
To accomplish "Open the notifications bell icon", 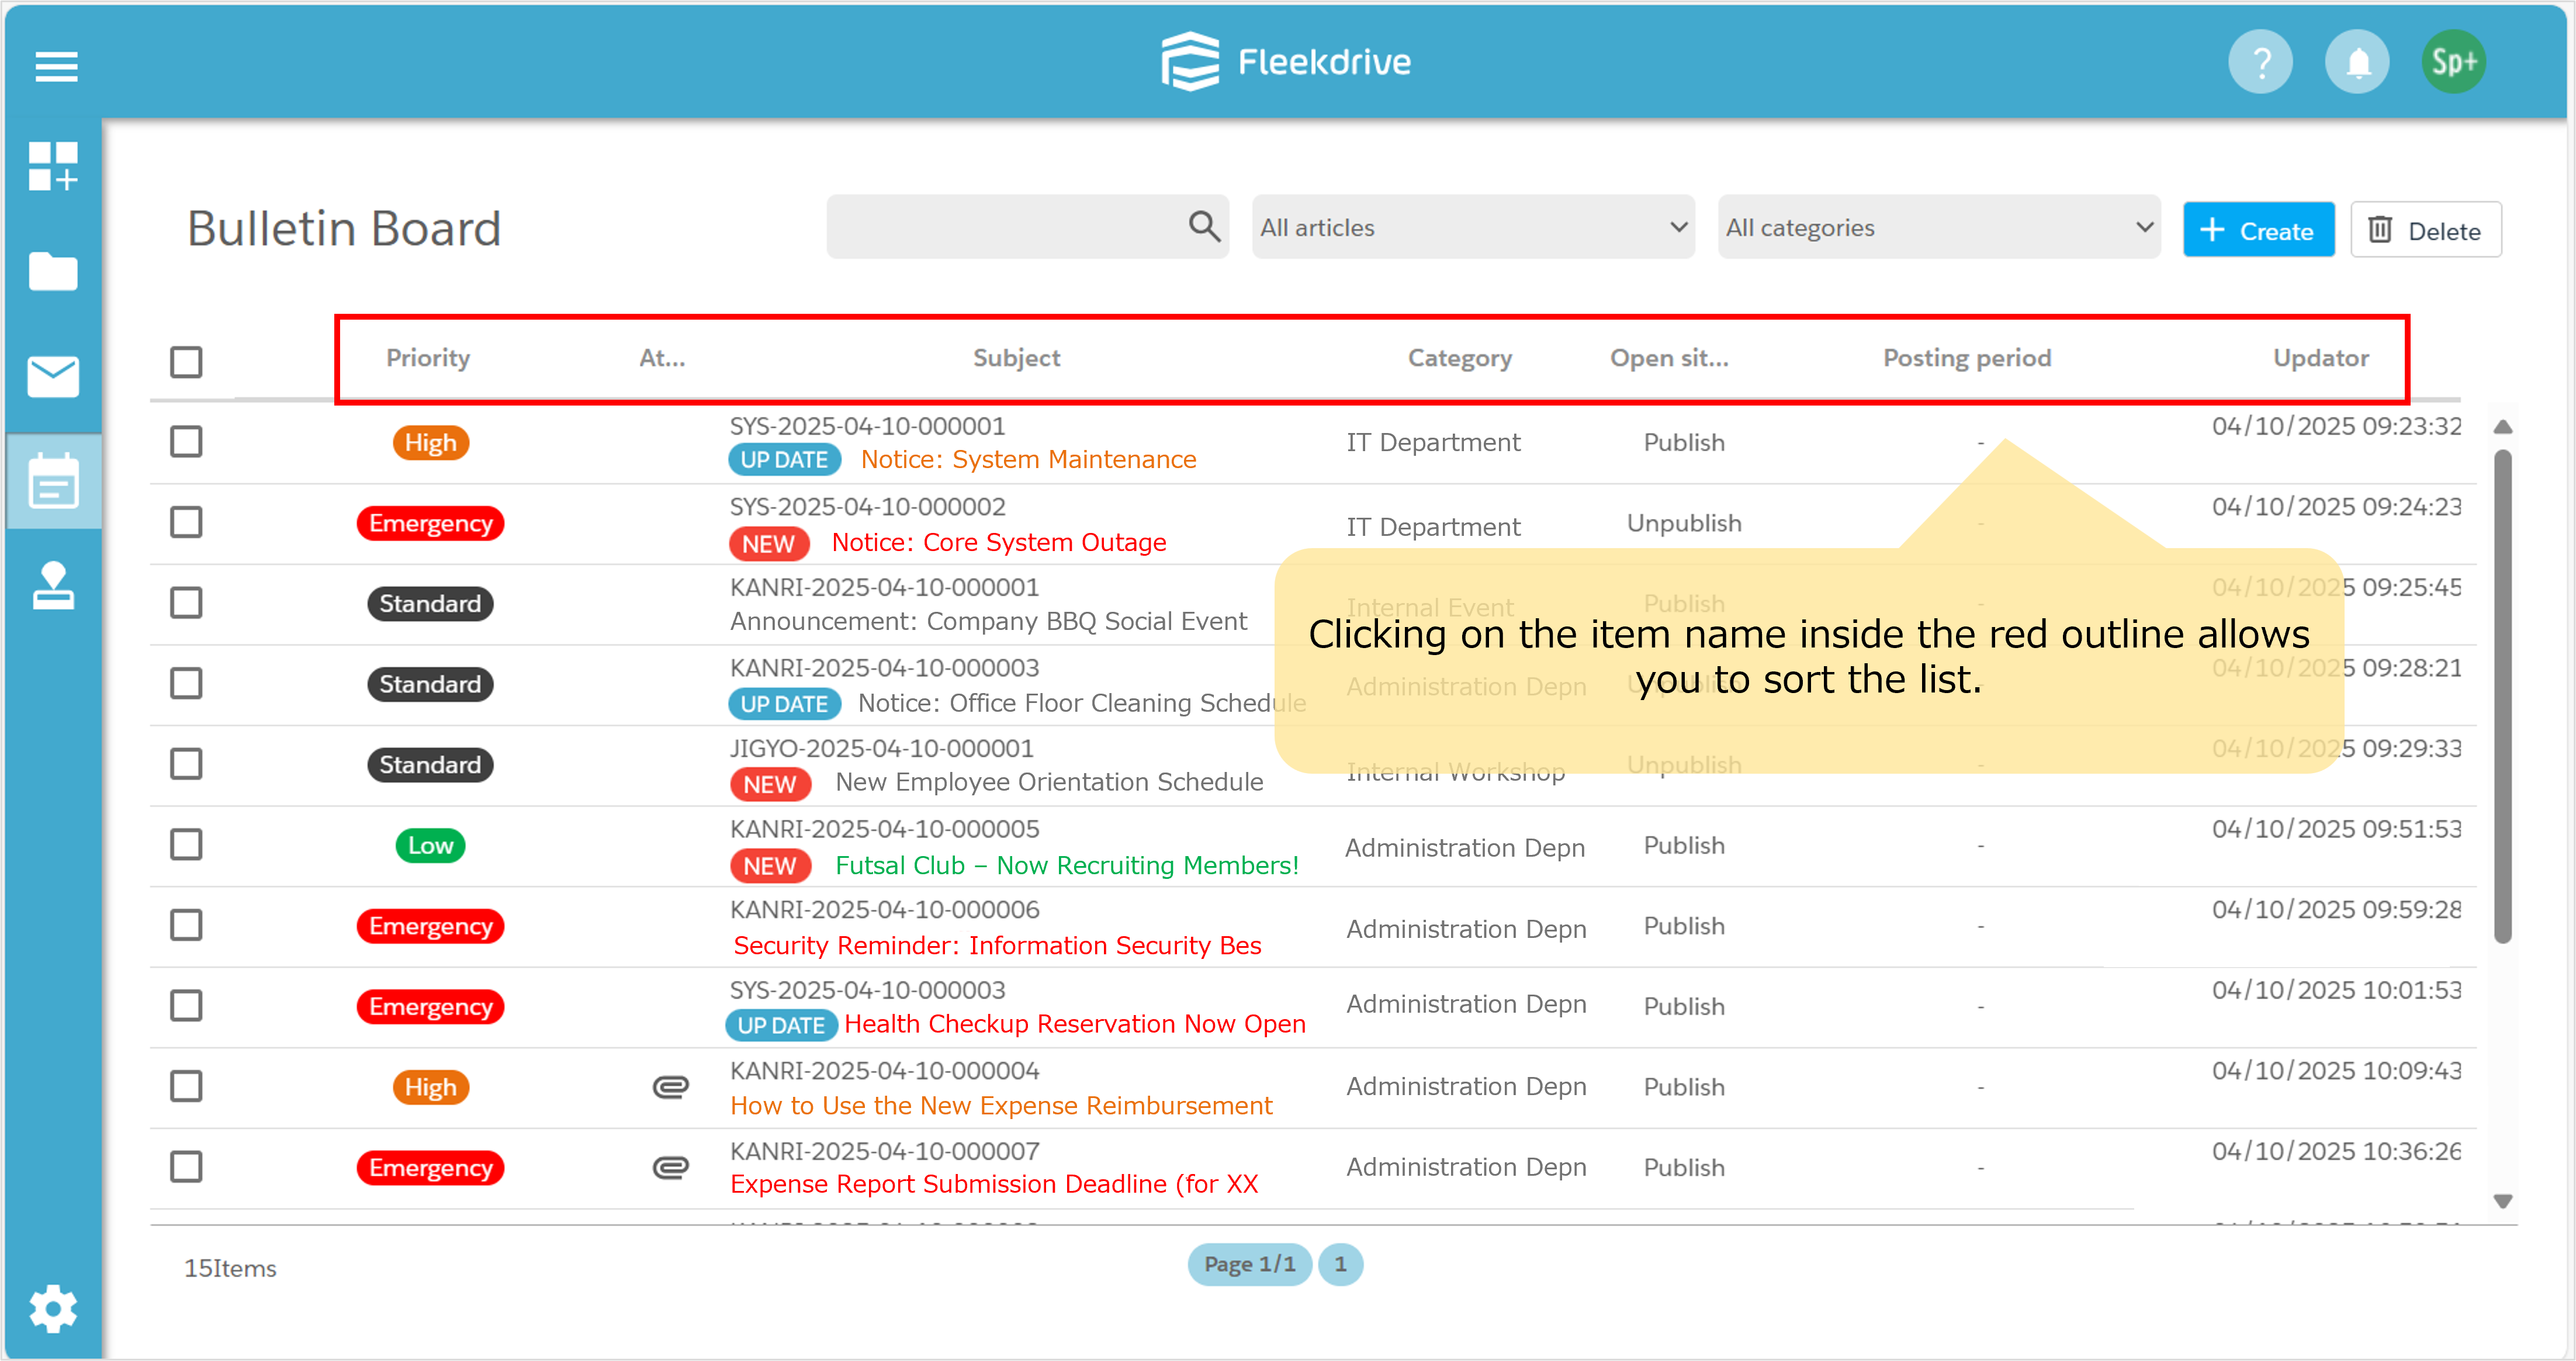I will (2357, 62).
